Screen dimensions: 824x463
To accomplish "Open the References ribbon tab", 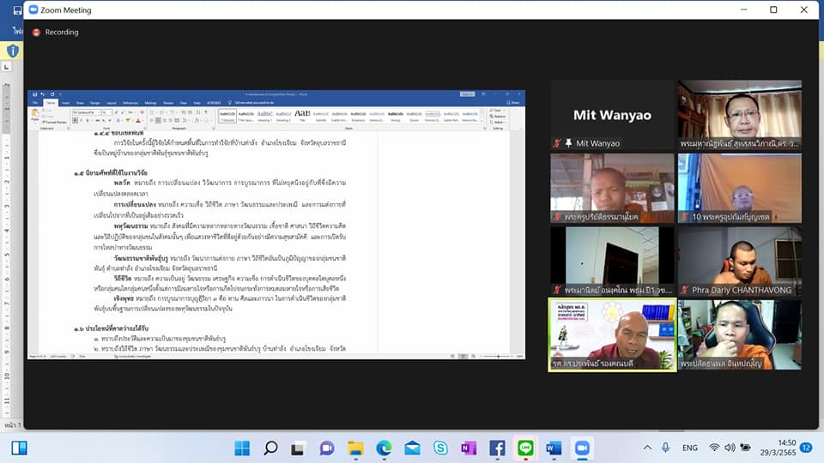I will tap(130, 103).
